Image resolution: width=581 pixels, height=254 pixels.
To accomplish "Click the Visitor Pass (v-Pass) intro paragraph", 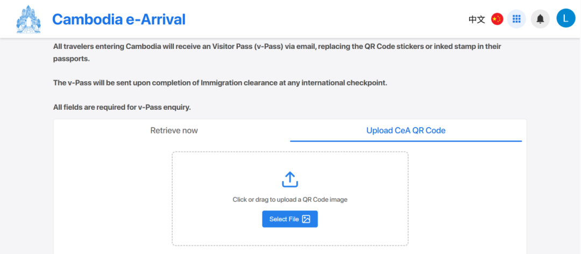I will click(278, 53).
